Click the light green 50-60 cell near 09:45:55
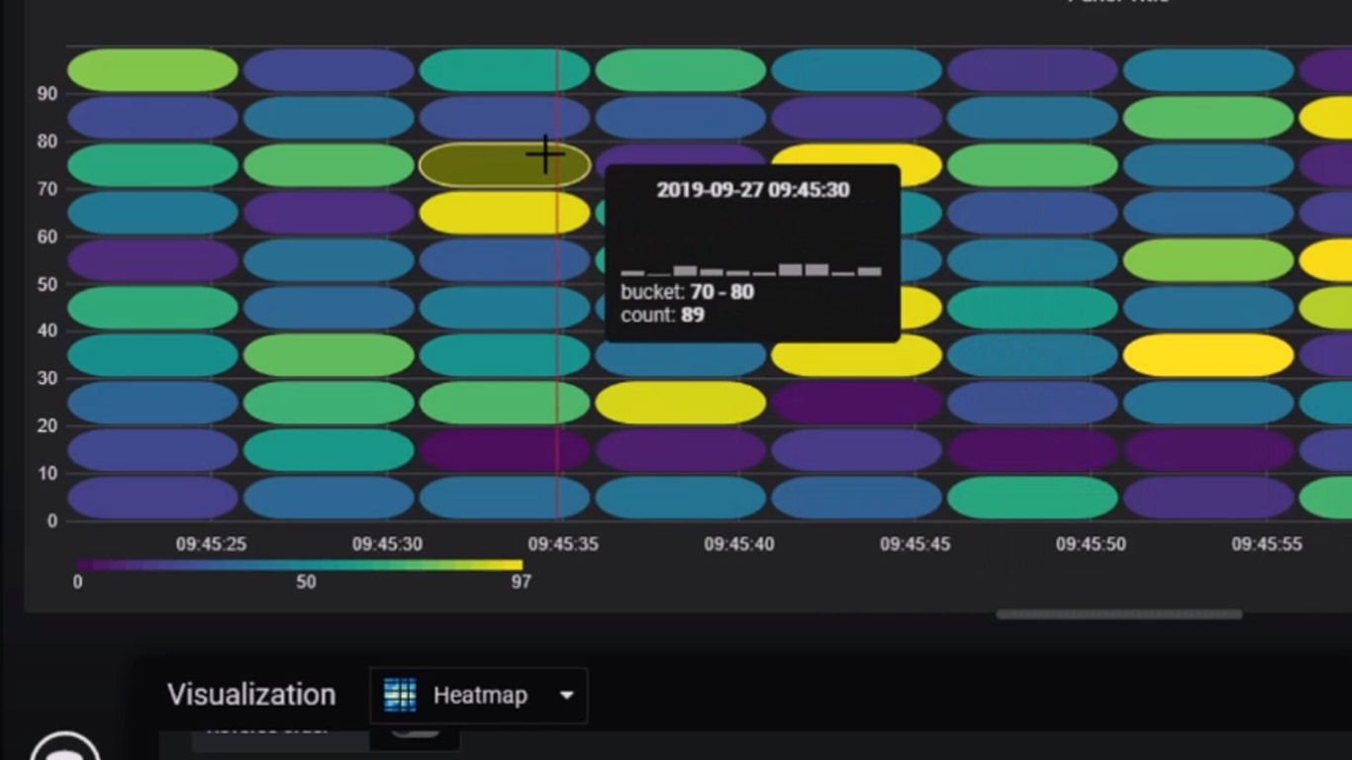Screen dimensions: 1352x760 pos(1208,260)
